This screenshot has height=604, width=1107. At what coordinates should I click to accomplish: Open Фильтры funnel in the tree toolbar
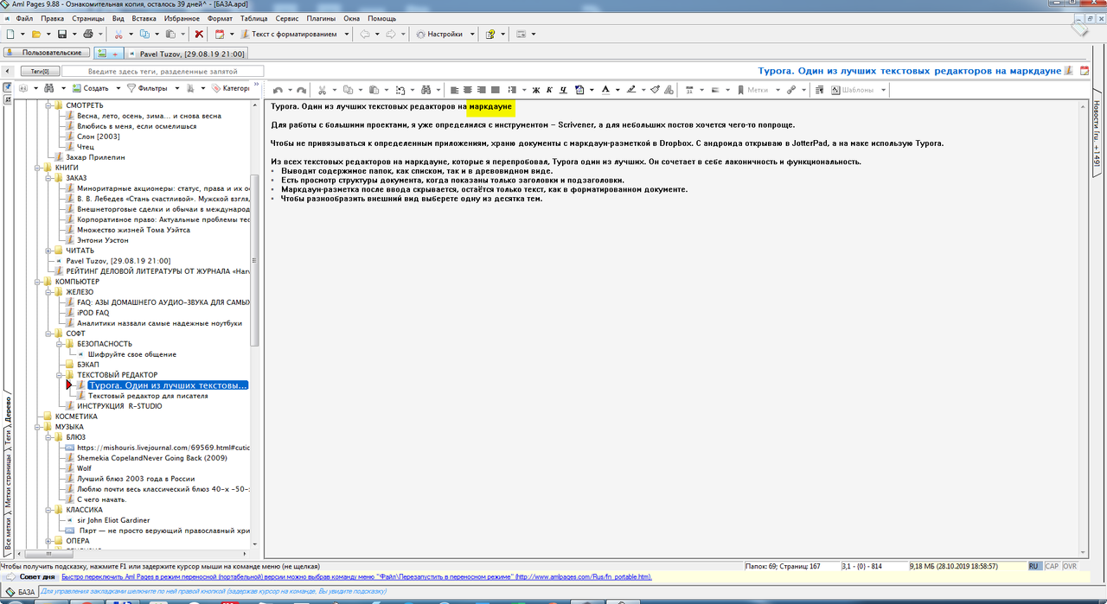click(x=147, y=88)
